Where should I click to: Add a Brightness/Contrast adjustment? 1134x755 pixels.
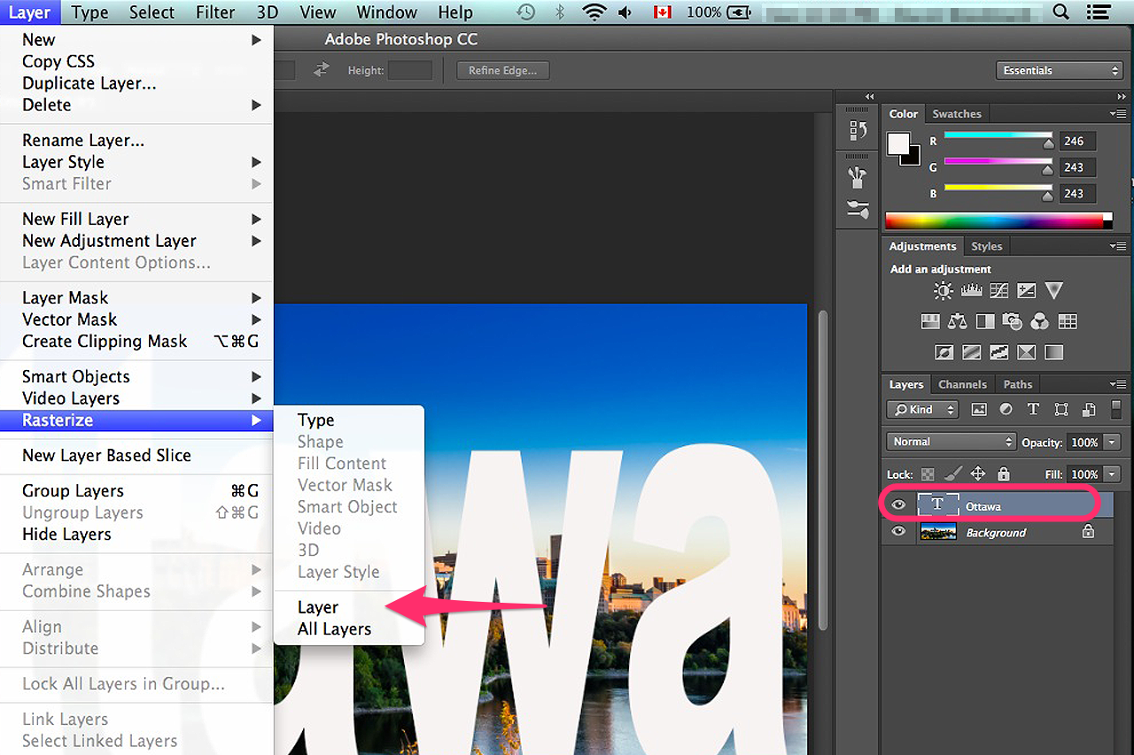point(944,290)
